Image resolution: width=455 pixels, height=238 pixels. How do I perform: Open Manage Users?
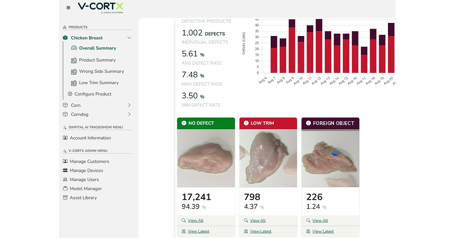pos(84,179)
